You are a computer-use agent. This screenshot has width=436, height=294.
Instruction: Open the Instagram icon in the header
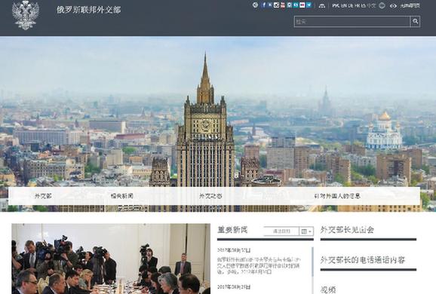coord(276,5)
